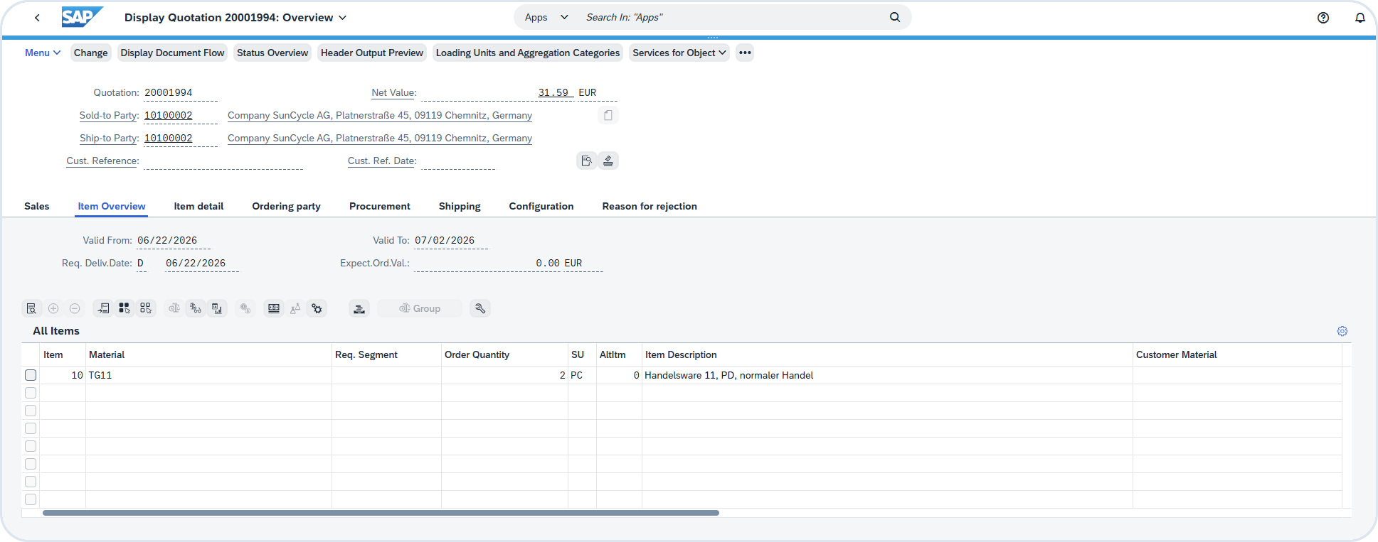This screenshot has height=542, width=1378.
Task: Click the stacked blocks structure icon
Action: 359,308
